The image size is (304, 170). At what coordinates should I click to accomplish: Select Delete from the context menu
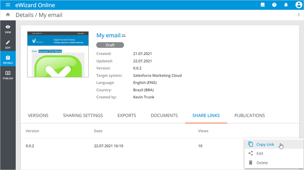(262, 163)
